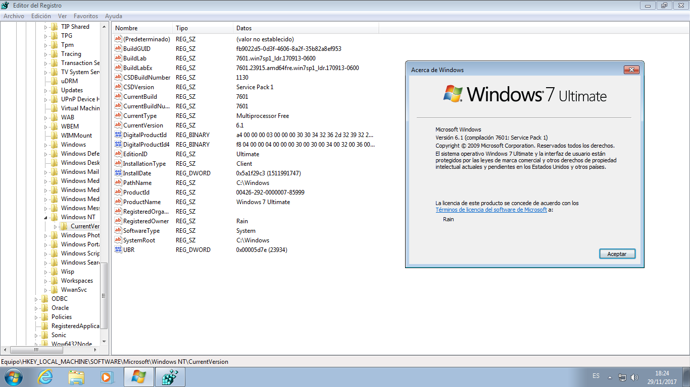Select the TPG folder icon
690x387 pixels.
(x=54, y=36)
